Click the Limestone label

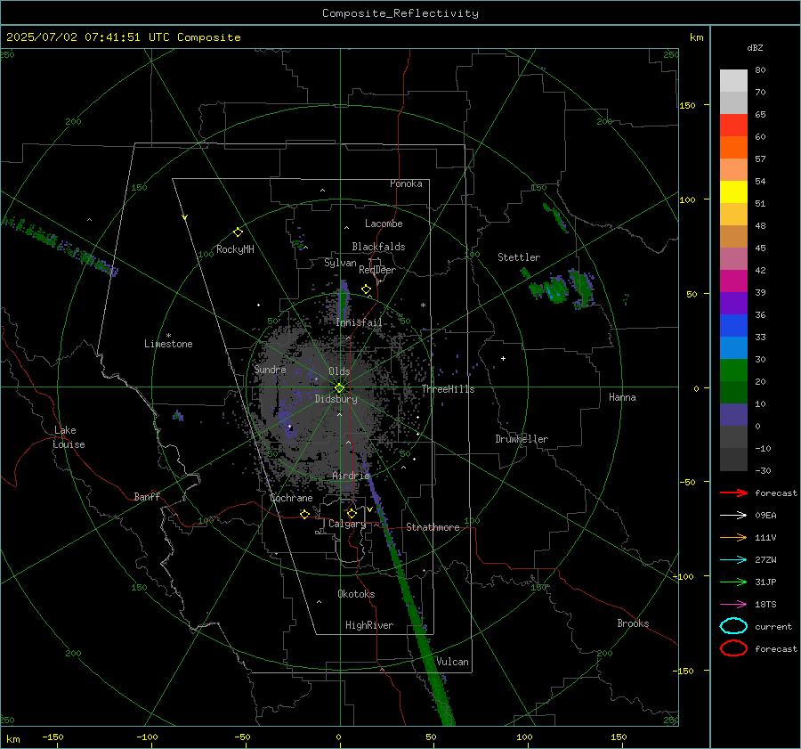coord(168,344)
